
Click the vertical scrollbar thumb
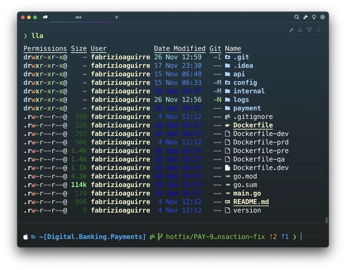click(327, 220)
